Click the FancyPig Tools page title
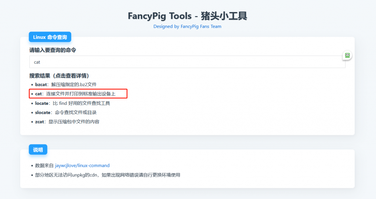Viewport: 376px width, 199px height. [187, 16]
